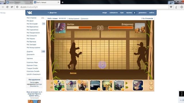Toggle game sound speaker icon
The width and height of the screenshot is (184, 103).
tap(151, 83)
